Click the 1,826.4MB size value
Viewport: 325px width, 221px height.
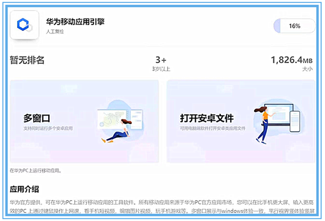pyautogui.click(x=291, y=60)
